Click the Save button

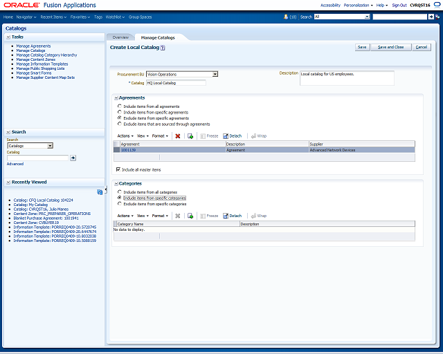click(362, 47)
